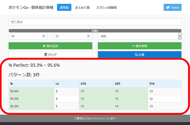The height and width of the screenshot is (125, 190).
Task: Click the クリア button label
Action: click(x=52, y=55)
